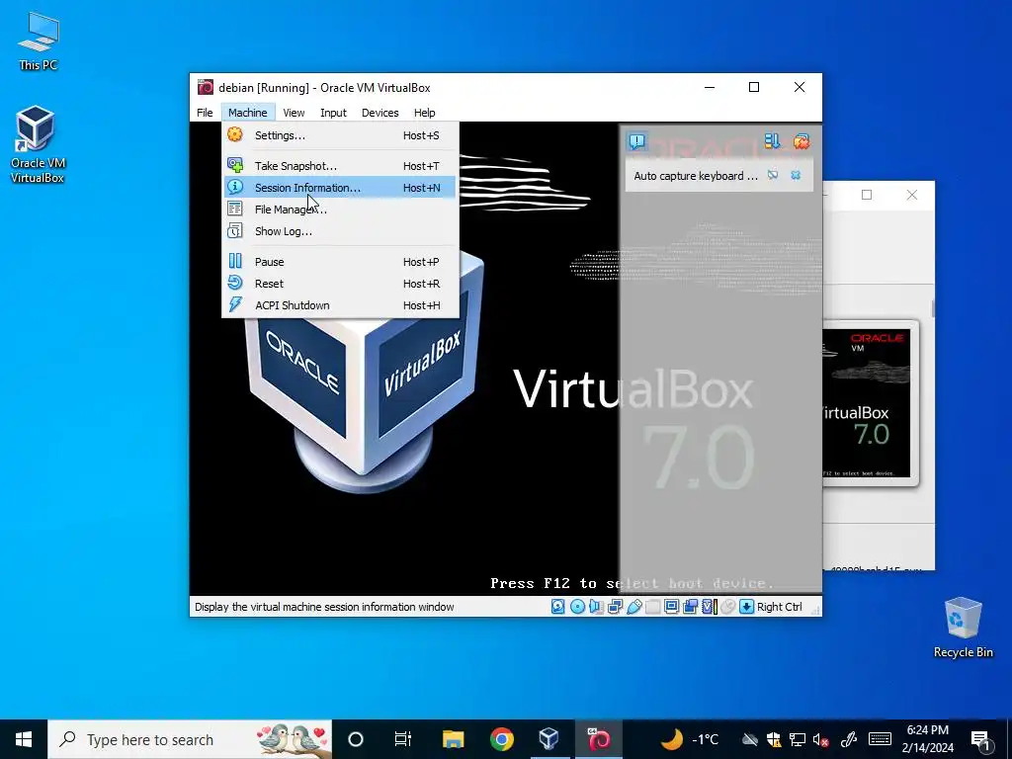Choose Reset in the Machine menu
The height and width of the screenshot is (759, 1012).
(340, 284)
